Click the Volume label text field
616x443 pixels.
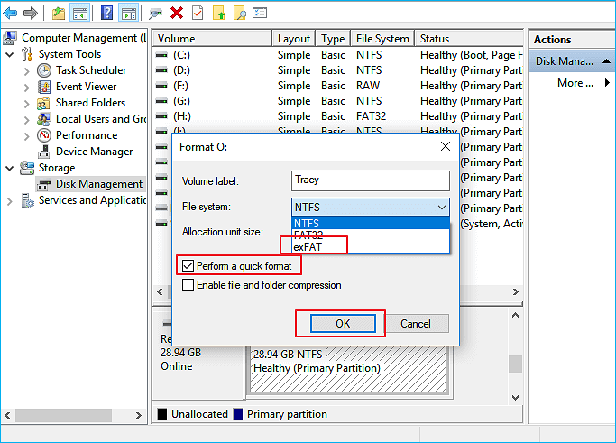coord(371,180)
